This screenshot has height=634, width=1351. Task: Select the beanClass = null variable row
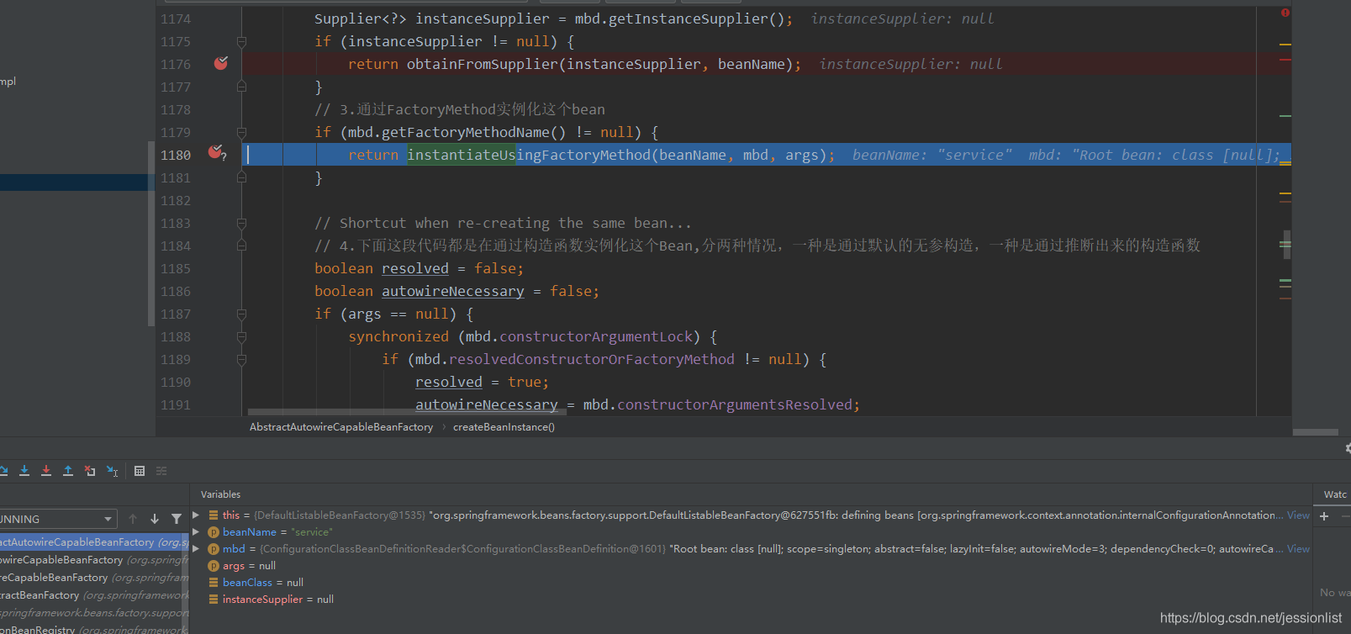pos(256,583)
